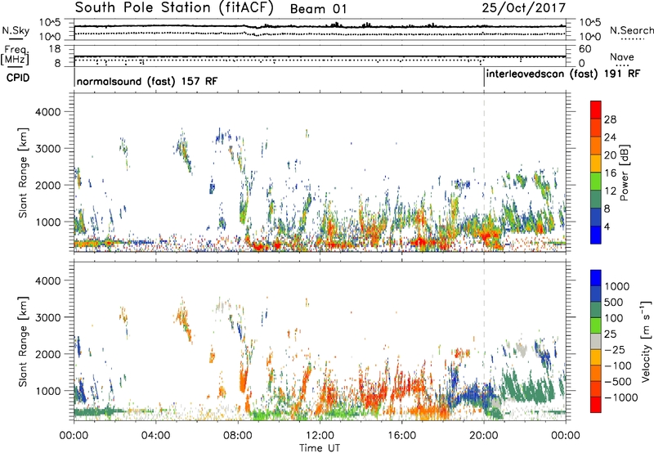Click the 'CPID' label
The height and width of the screenshot is (453, 654).
[x=18, y=78]
